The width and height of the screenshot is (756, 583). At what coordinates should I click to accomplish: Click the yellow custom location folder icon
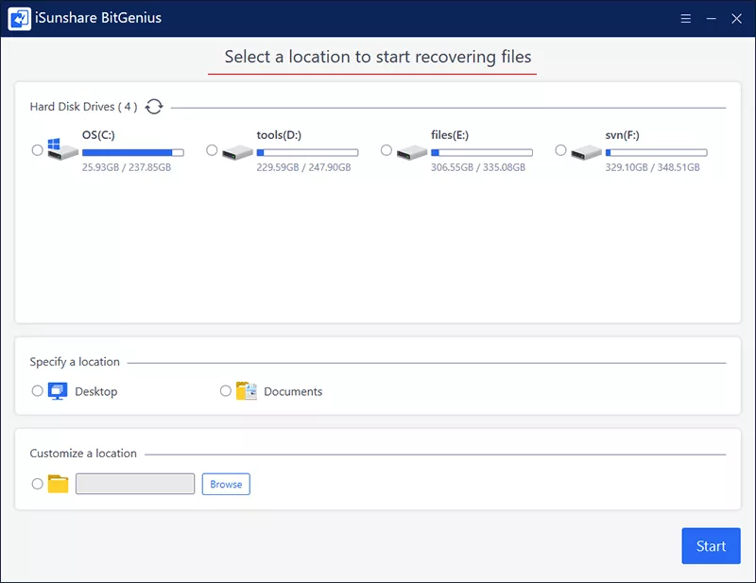coord(58,484)
